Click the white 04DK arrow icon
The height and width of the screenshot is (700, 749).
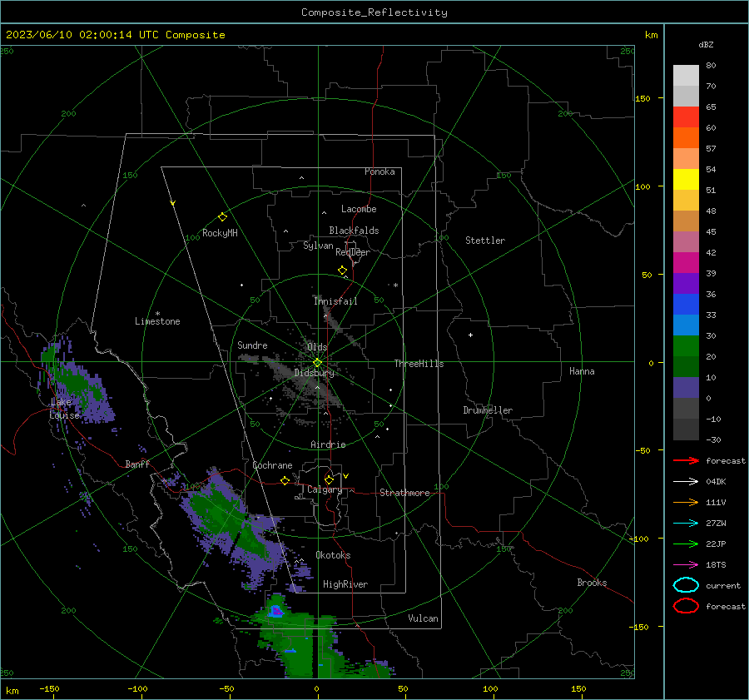686,481
